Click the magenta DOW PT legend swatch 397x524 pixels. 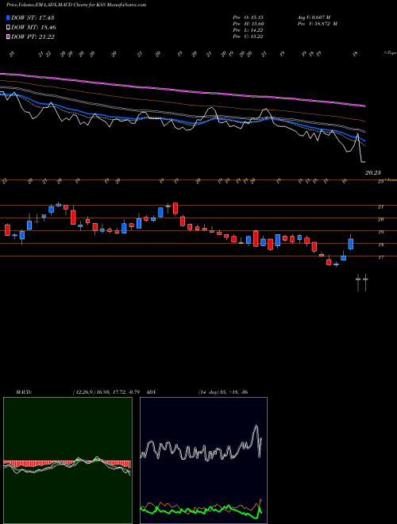(x=8, y=37)
